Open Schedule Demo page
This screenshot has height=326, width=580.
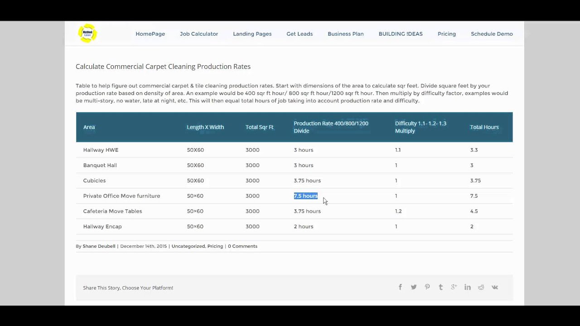click(492, 34)
